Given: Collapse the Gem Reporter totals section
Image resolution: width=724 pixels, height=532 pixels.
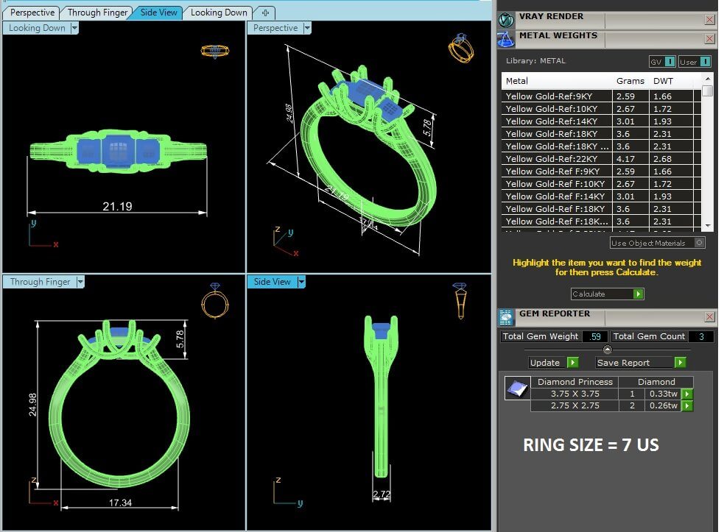Looking at the screenshot, I should pyautogui.click(x=607, y=350).
